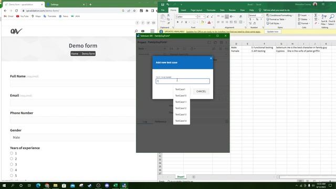This screenshot has height=189, width=336.
Task: Click the Home breadcrumb link
Action: (x=75, y=54)
